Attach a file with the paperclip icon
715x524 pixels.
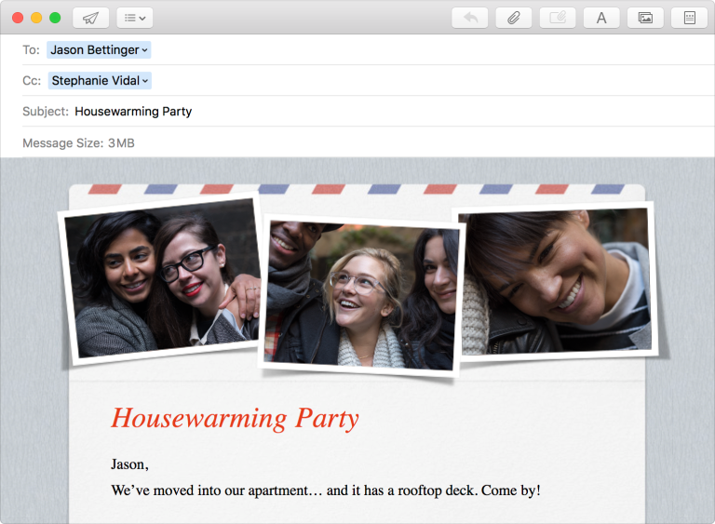point(514,18)
